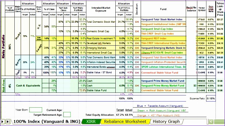Screen dimensions: 225x126
Task: Select the Orange = 457 Plan Account legend
Action: coord(159,115)
